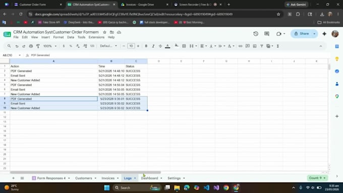Add a new sheet
Screen dimensions: 343x193
pos(13,178)
